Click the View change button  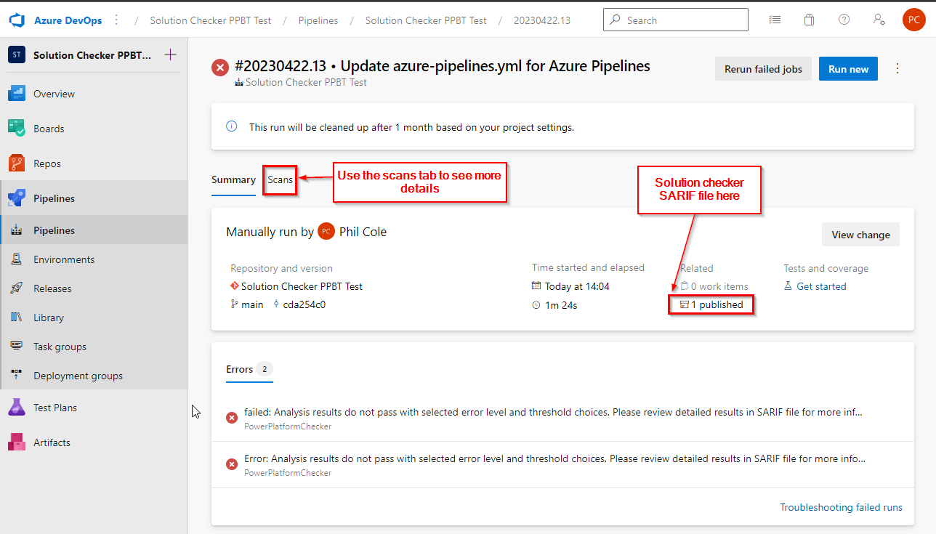[860, 235]
